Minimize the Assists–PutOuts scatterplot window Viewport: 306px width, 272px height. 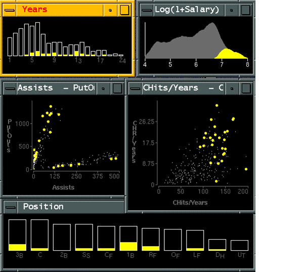104,88
